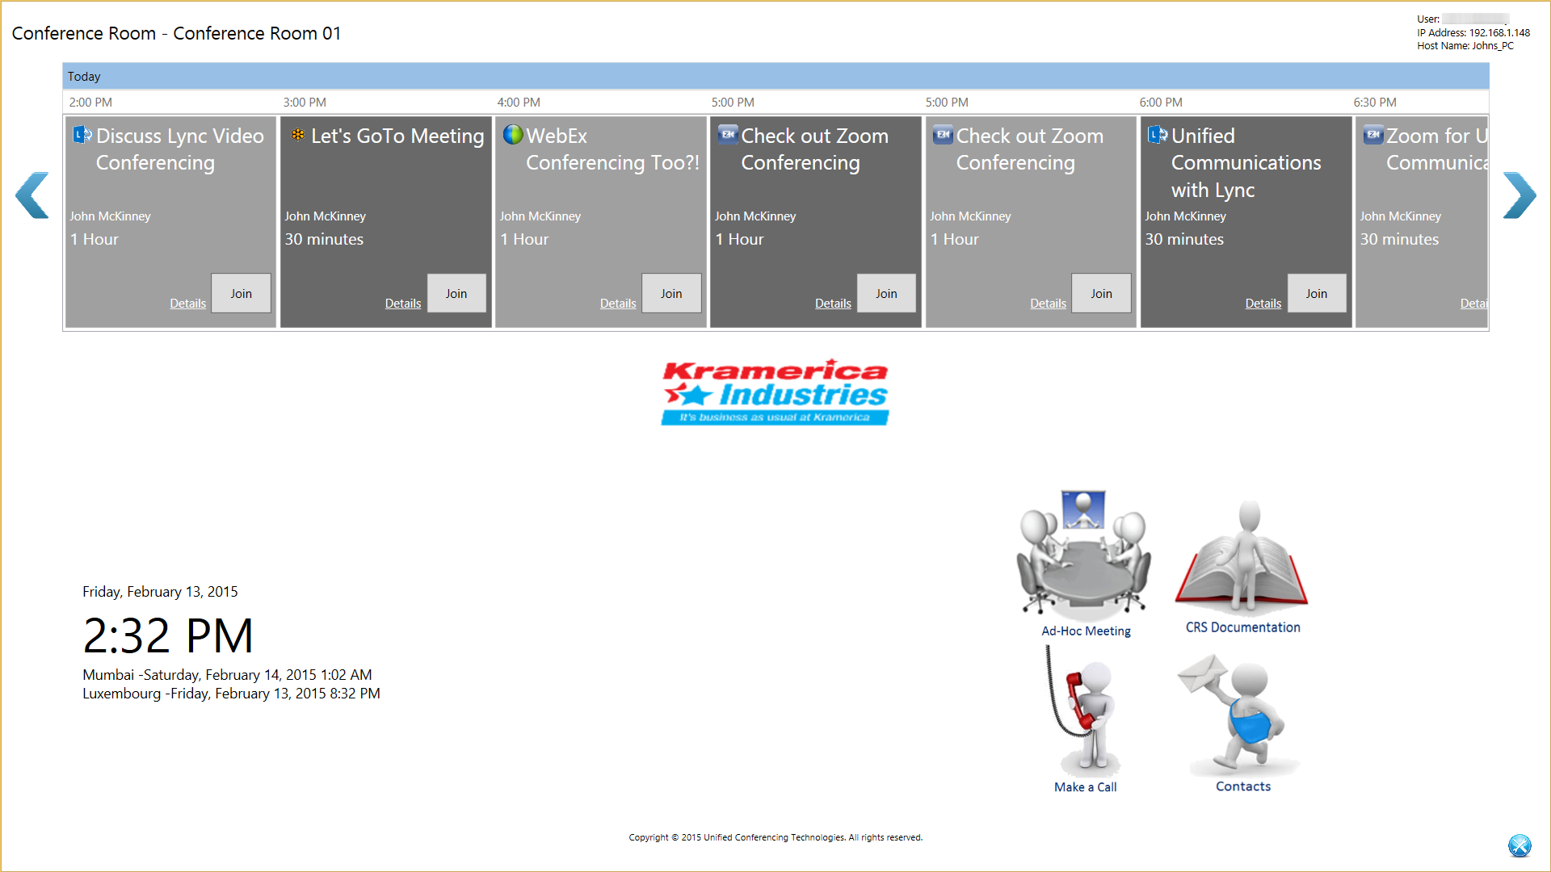Open Ad-Hoc Meeting icon
The width and height of the screenshot is (1551, 872).
[1085, 554]
